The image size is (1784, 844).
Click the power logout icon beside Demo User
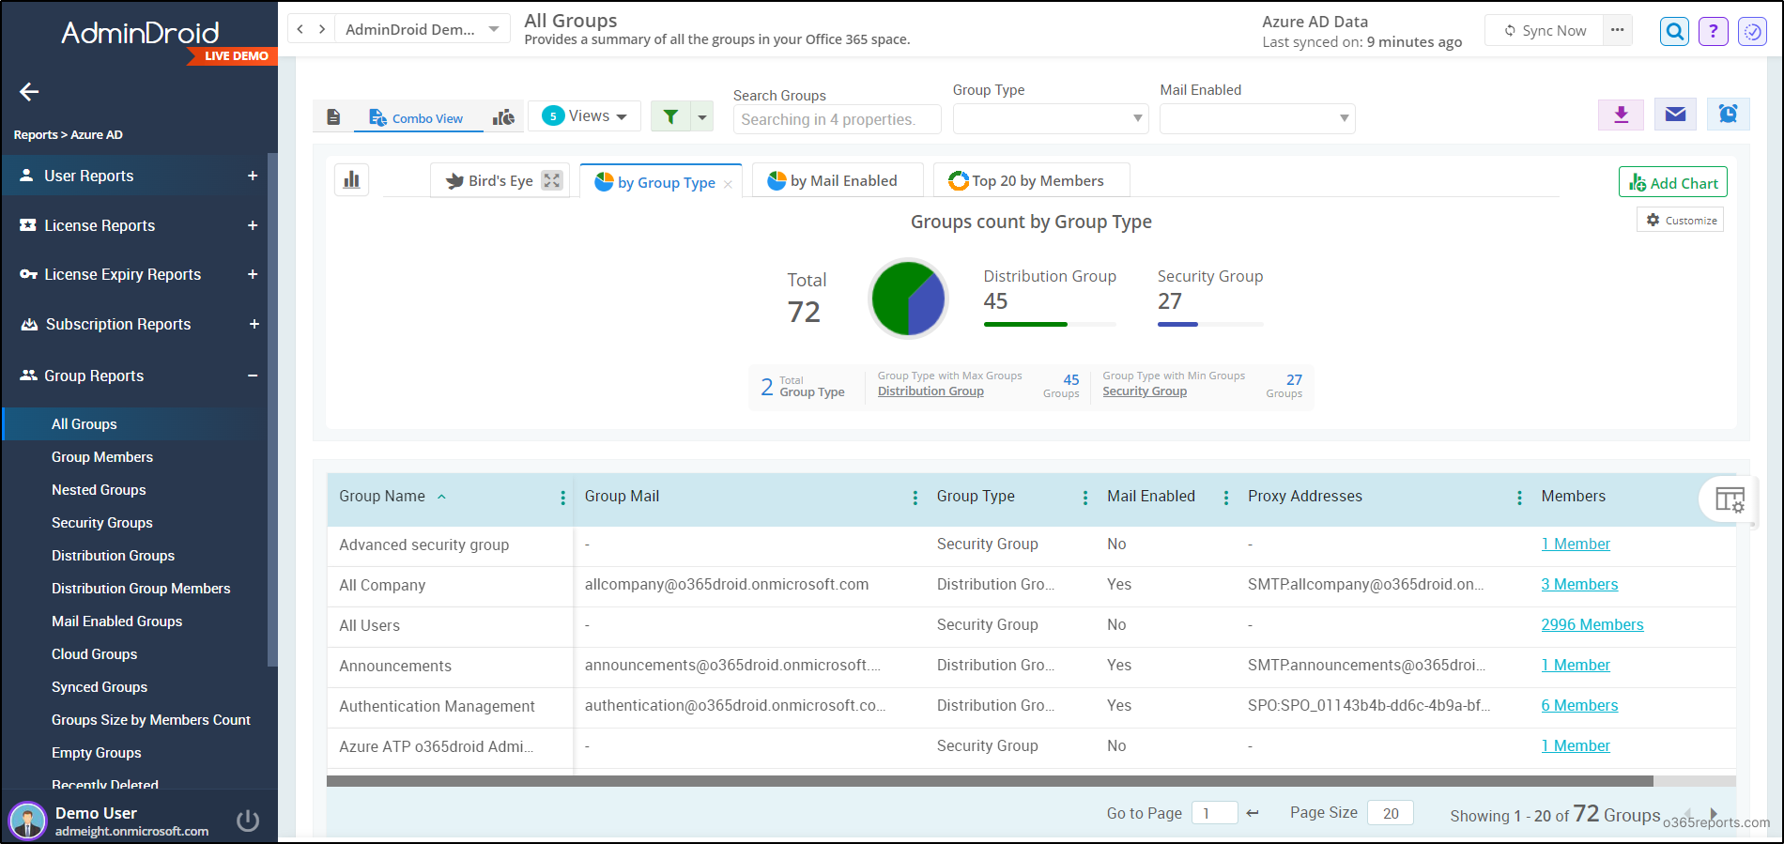coord(248,820)
